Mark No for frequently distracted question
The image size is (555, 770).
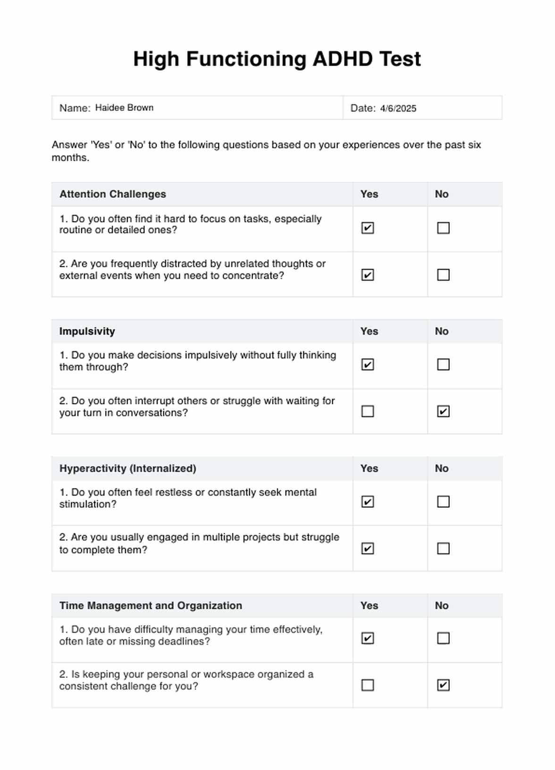(443, 275)
